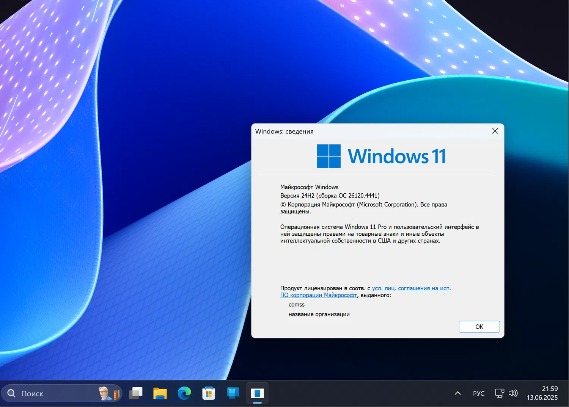Open network settings via tray network icon
Viewport: 569px width, 407px height.
[499, 393]
